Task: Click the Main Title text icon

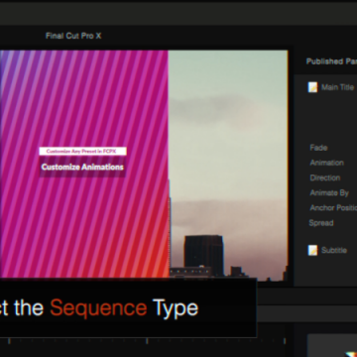Action: point(312,87)
